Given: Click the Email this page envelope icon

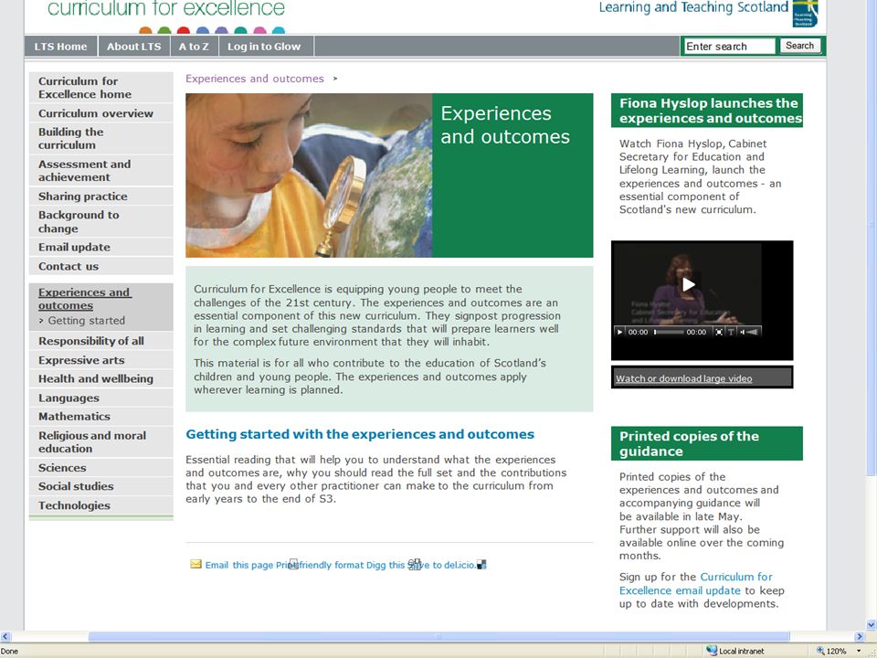Looking at the screenshot, I should [195, 564].
